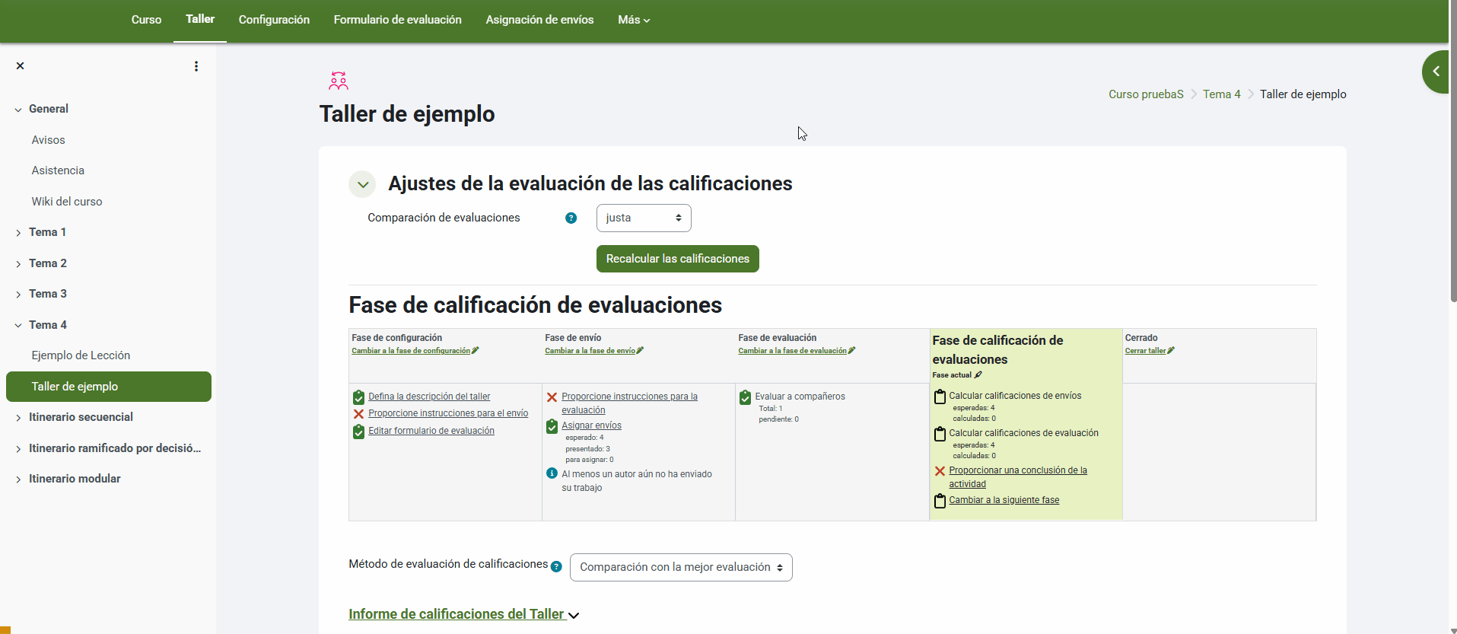The width and height of the screenshot is (1457, 634).
Task: Click green check beside Defina la descripción
Action: coord(358,397)
